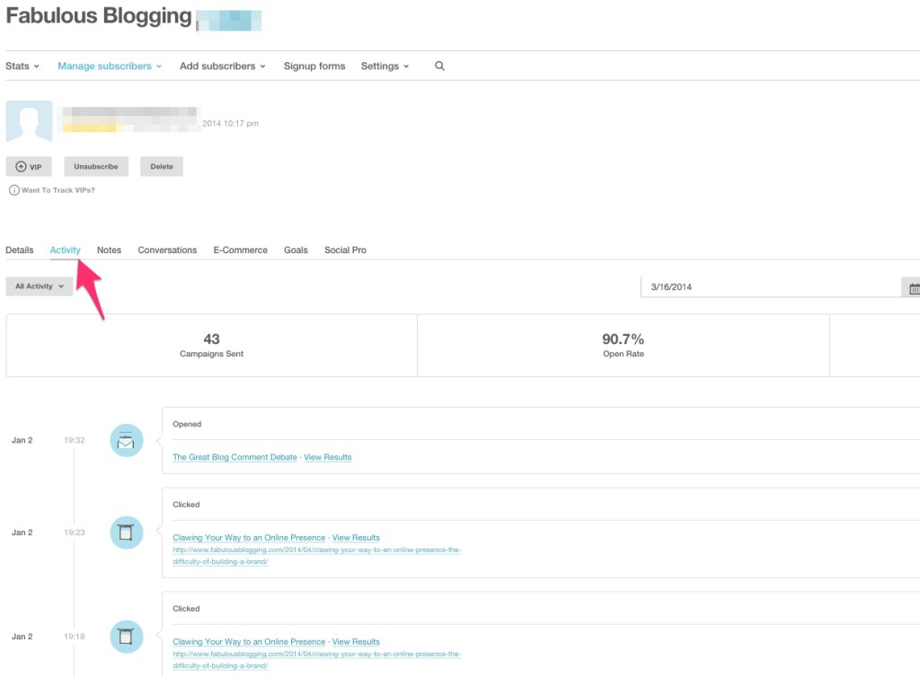Click the Fabulous Blogging list title
This screenshot has width=920, height=677.
(x=99, y=16)
